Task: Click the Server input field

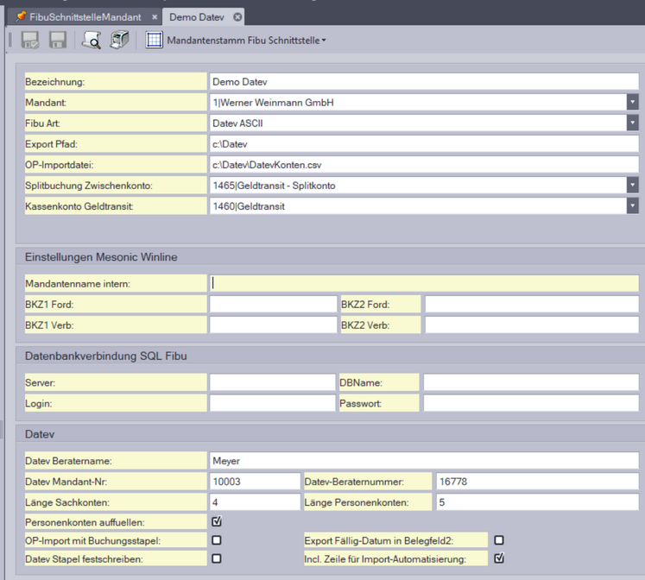Action: point(272,382)
